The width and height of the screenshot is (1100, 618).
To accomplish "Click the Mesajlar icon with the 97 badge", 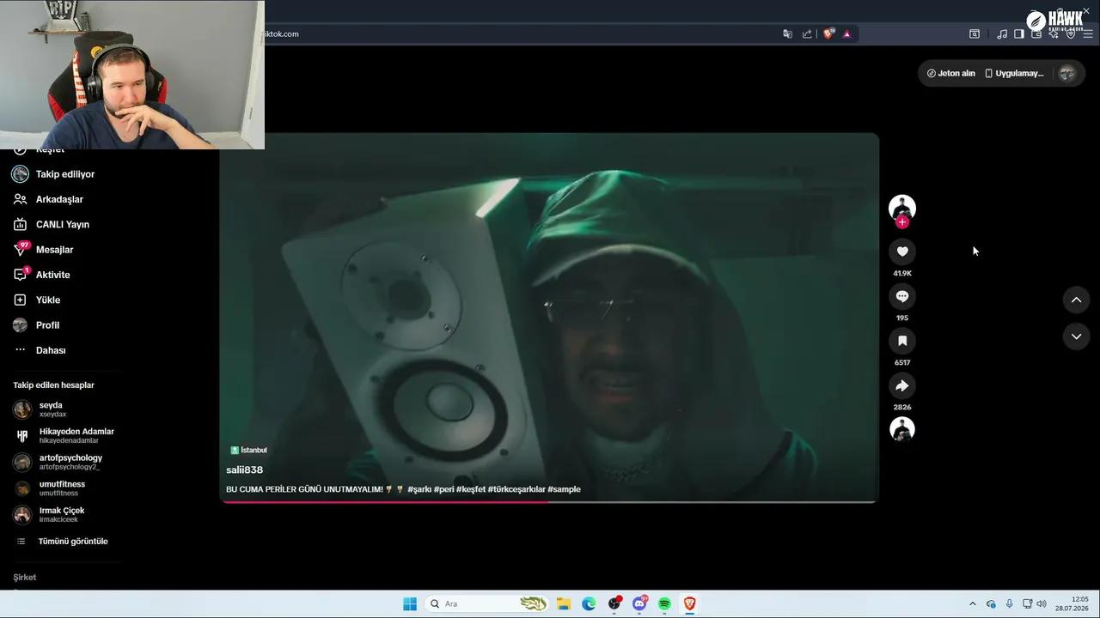I will [x=21, y=249].
